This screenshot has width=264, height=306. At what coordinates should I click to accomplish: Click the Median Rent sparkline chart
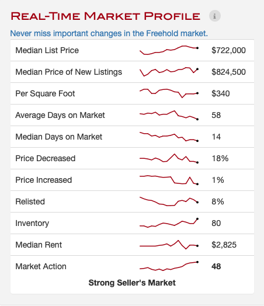169,245
